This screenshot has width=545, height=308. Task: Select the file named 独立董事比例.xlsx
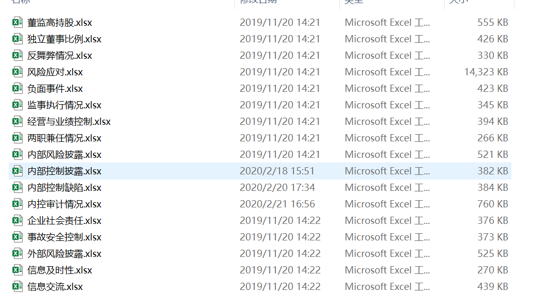point(64,39)
